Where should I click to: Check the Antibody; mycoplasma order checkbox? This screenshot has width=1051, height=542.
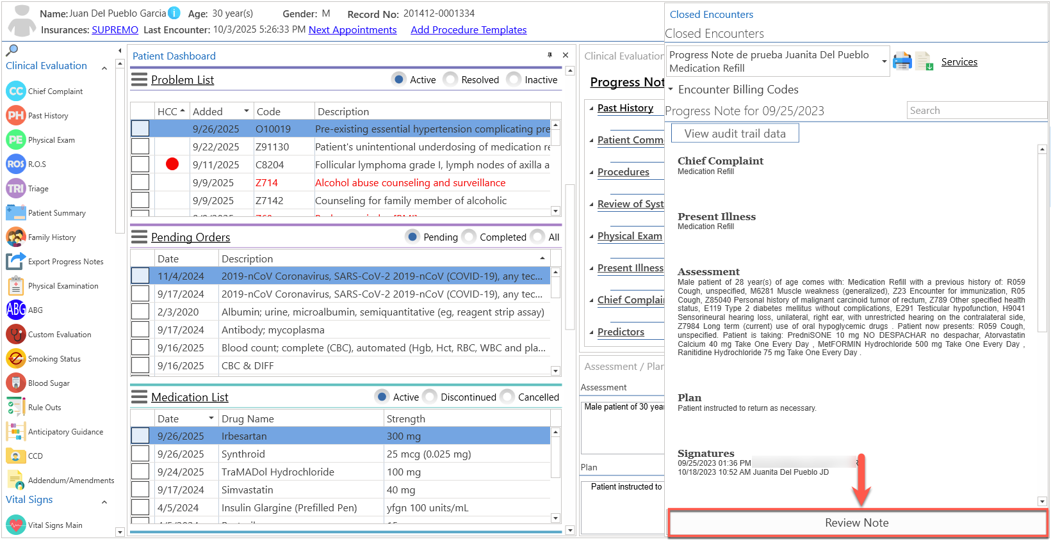(x=140, y=330)
